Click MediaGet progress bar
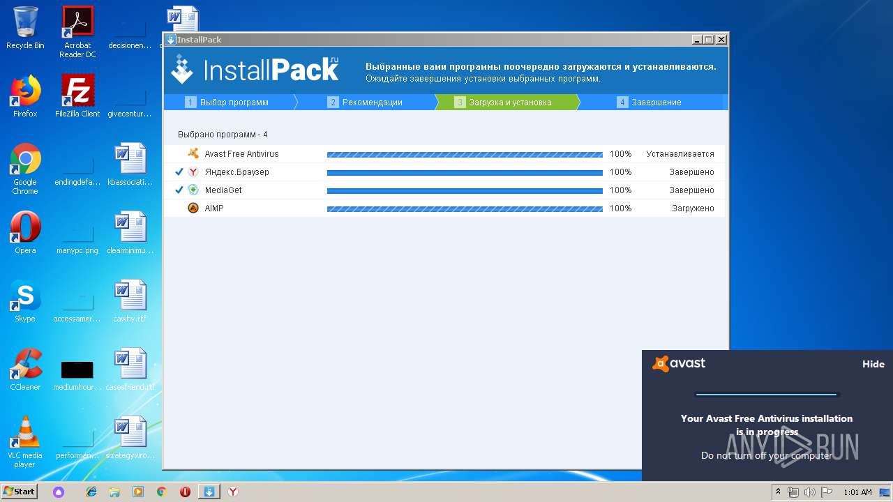 point(465,190)
